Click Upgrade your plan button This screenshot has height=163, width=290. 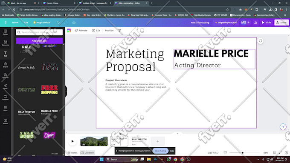coord(226,23)
